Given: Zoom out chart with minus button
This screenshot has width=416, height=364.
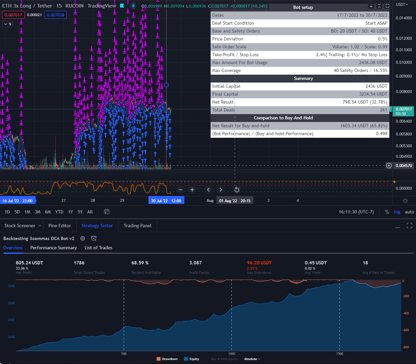Looking at the screenshot, I should 180,190.
